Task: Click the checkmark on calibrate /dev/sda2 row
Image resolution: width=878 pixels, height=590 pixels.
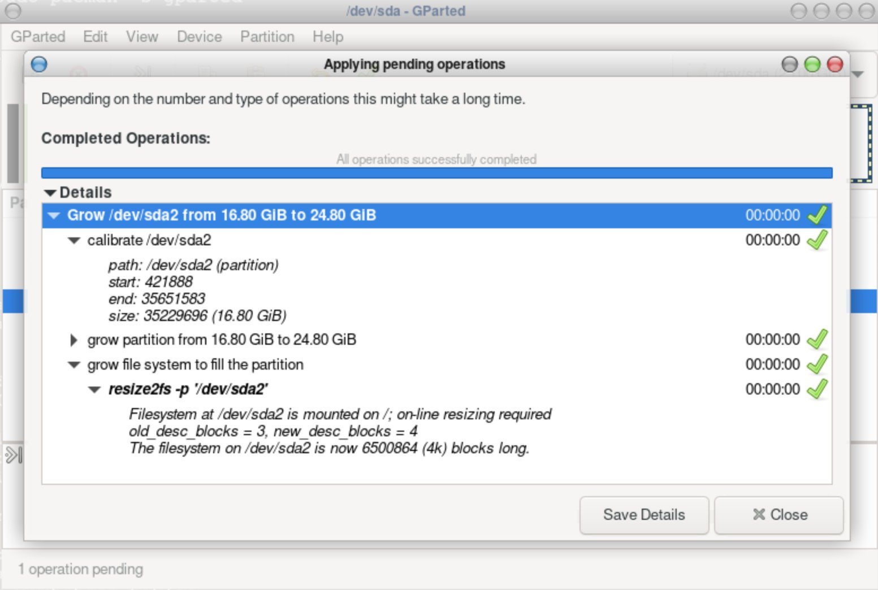Action: [x=817, y=240]
